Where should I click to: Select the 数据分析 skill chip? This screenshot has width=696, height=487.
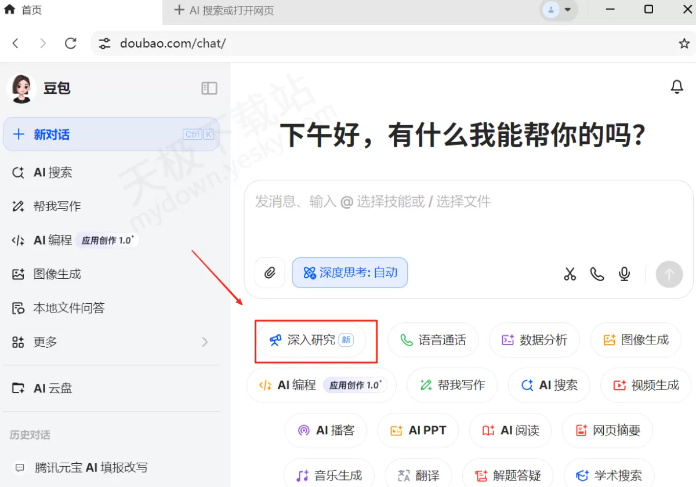coord(534,340)
